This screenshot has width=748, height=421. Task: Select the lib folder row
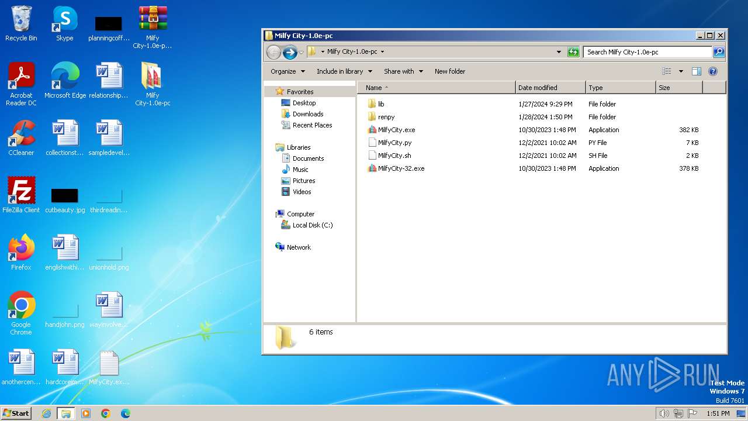click(x=534, y=104)
